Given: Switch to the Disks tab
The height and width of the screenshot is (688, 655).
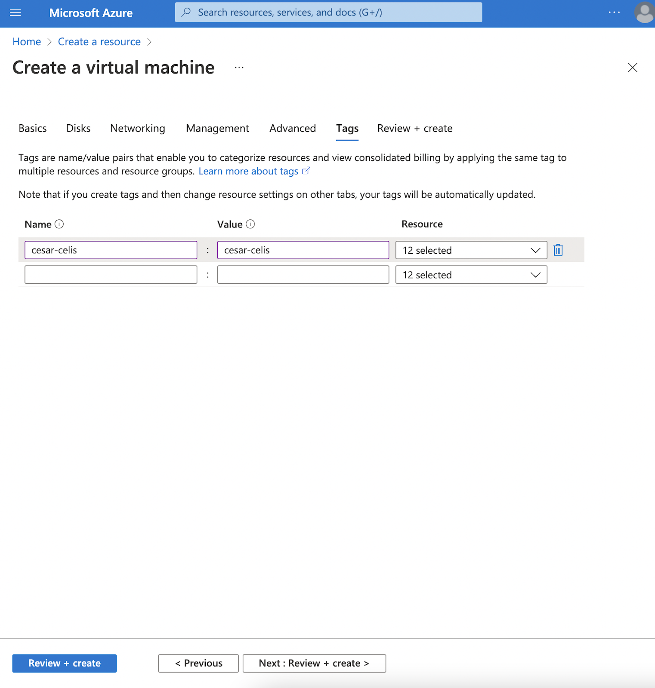Looking at the screenshot, I should [x=78, y=129].
